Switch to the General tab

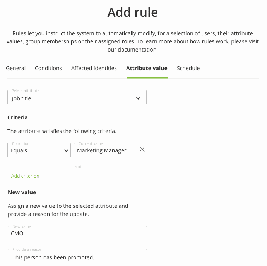[x=16, y=68]
